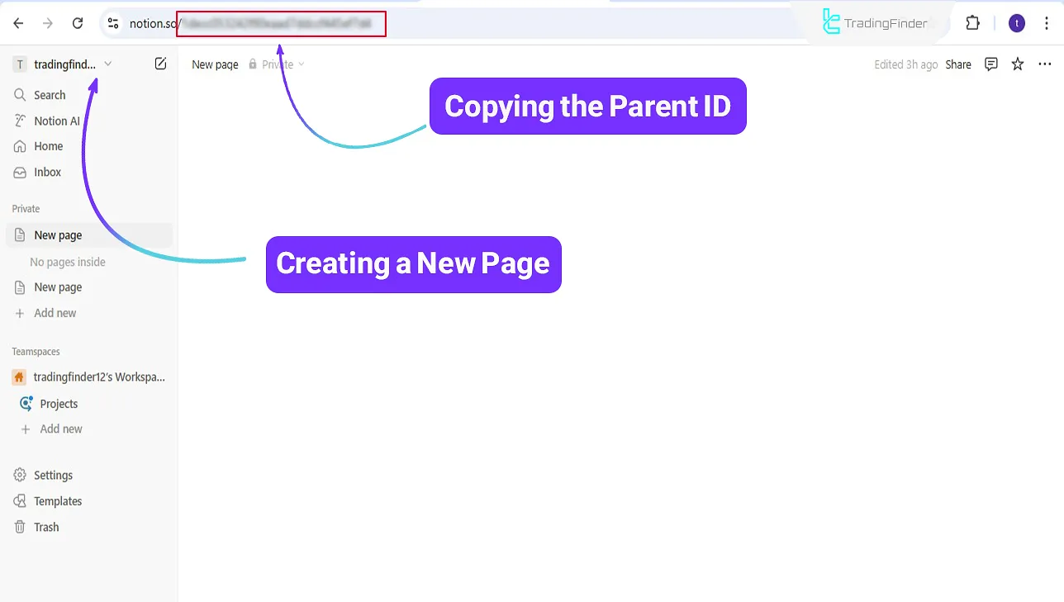Open the more options menu with three dots
The height and width of the screenshot is (602, 1064).
(1045, 64)
